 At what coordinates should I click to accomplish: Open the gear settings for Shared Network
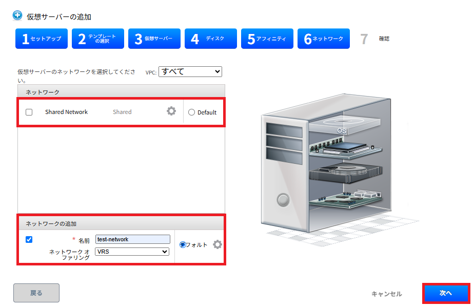tap(171, 111)
